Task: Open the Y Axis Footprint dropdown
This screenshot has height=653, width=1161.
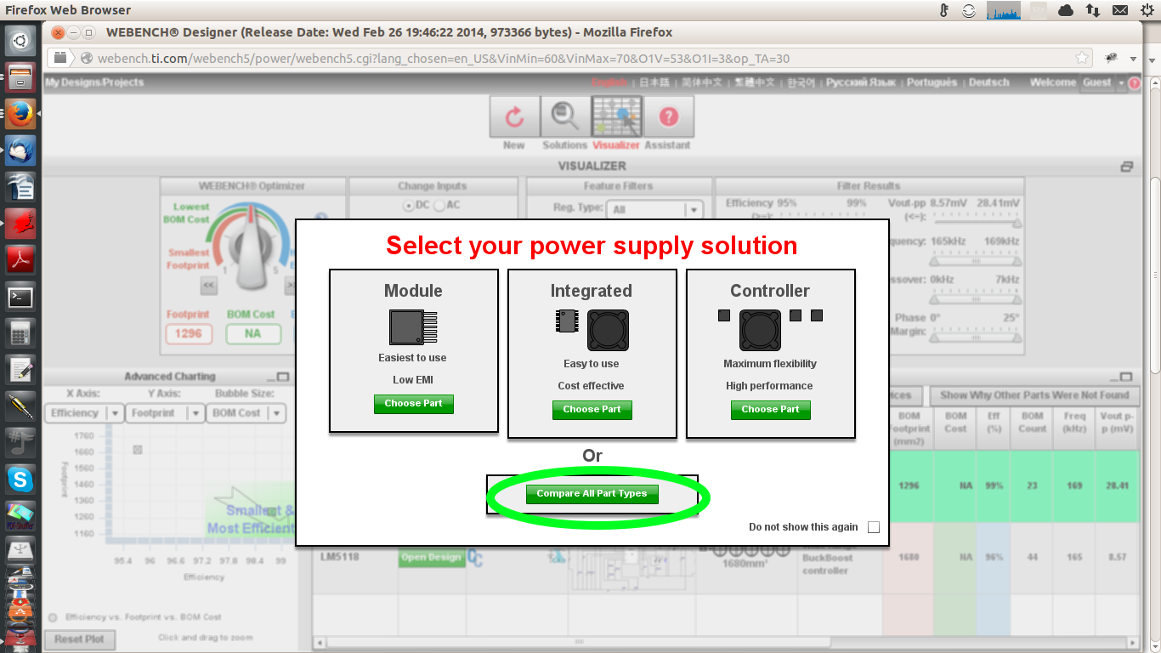Action: pos(165,413)
